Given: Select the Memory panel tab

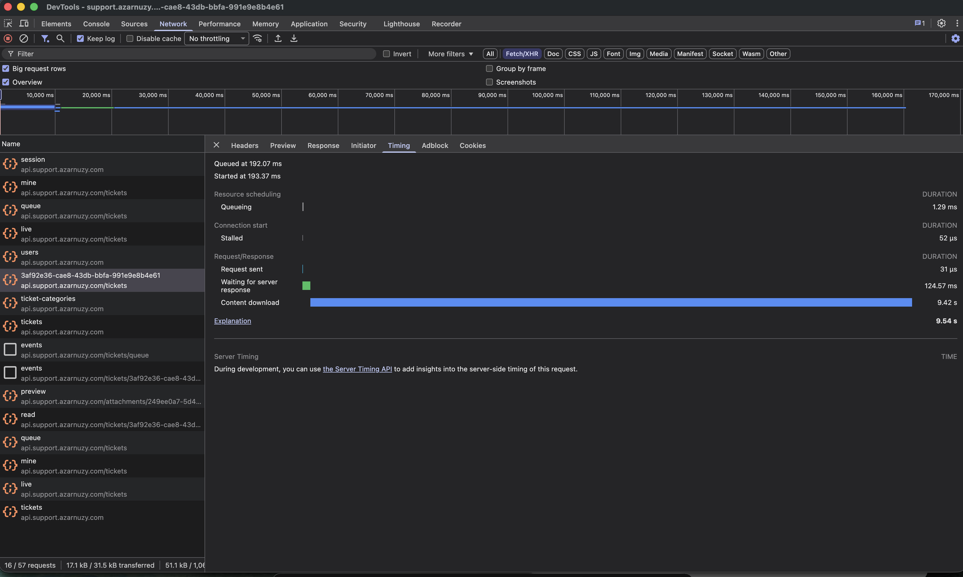Looking at the screenshot, I should pos(265,24).
